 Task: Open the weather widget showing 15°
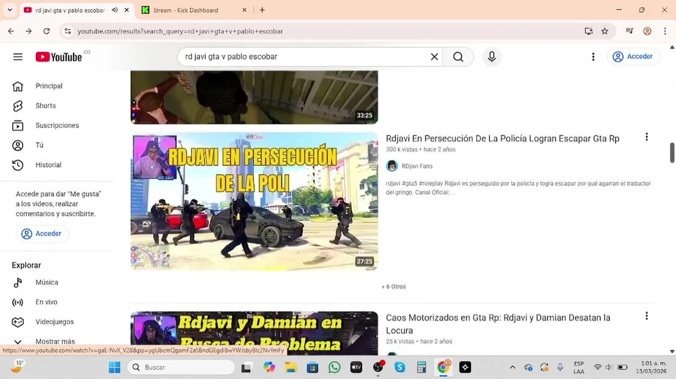tap(17, 366)
